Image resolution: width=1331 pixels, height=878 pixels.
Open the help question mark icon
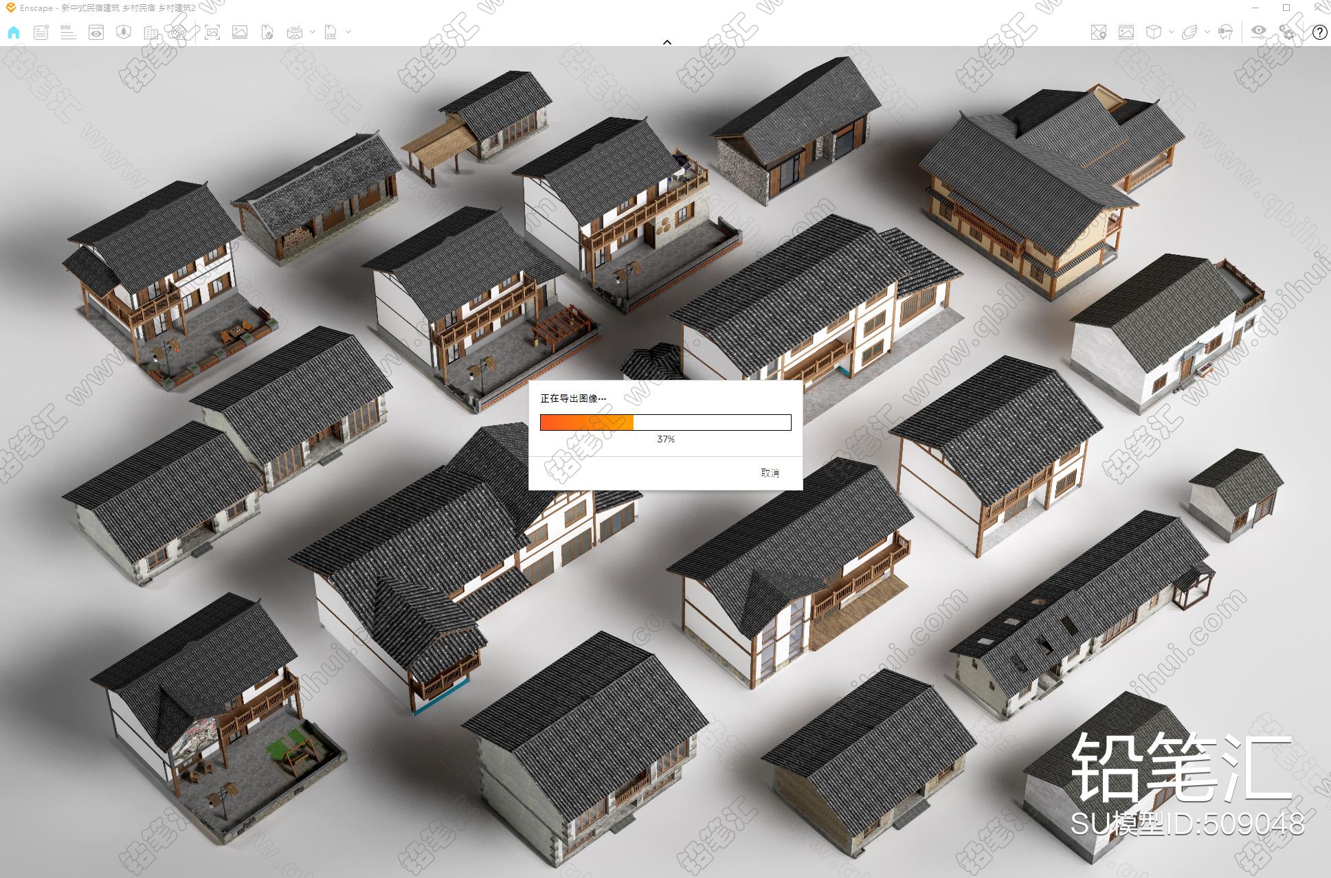coord(1319,33)
